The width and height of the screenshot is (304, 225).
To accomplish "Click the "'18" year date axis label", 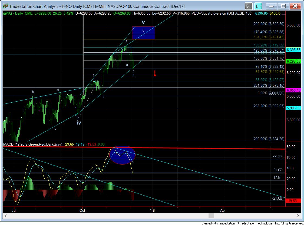I will [153, 210].
